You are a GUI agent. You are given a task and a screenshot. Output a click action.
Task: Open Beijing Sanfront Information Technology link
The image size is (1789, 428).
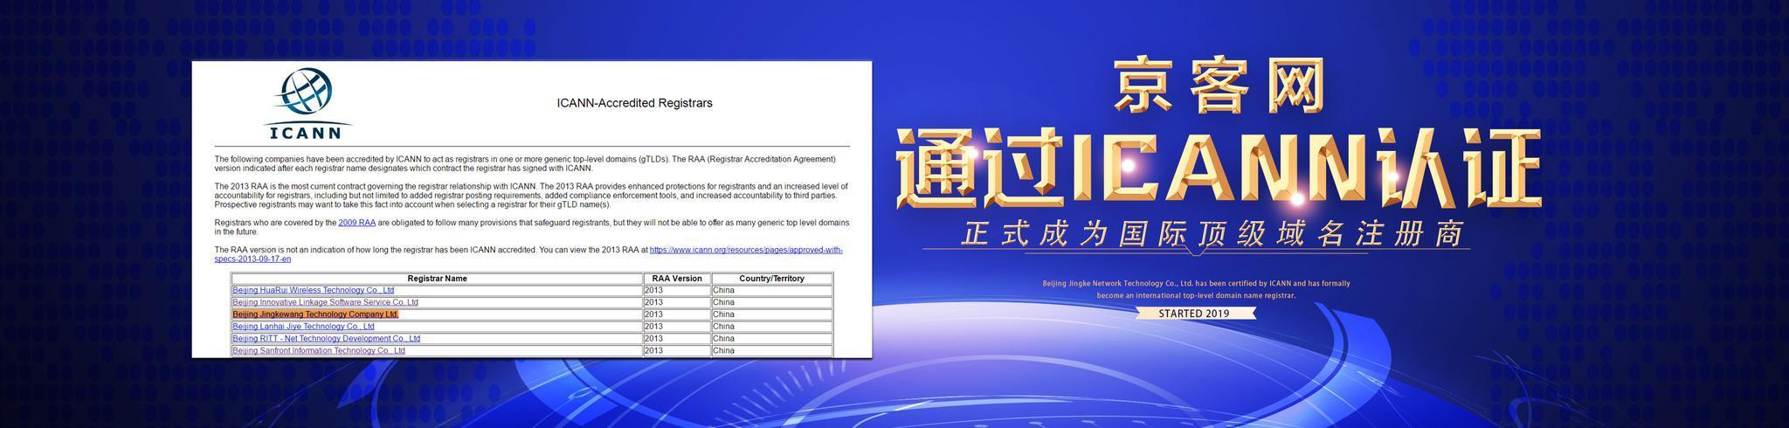[x=319, y=351]
